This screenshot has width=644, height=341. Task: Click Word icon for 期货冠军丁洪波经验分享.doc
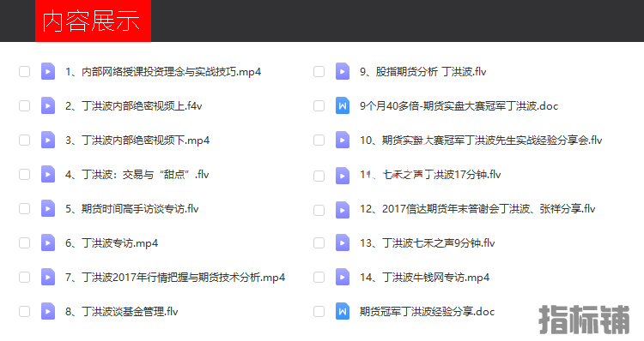coord(343,312)
